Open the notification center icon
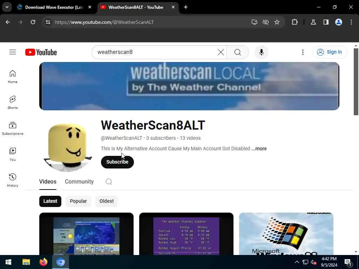This screenshot has height=269, width=359. [x=348, y=262]
